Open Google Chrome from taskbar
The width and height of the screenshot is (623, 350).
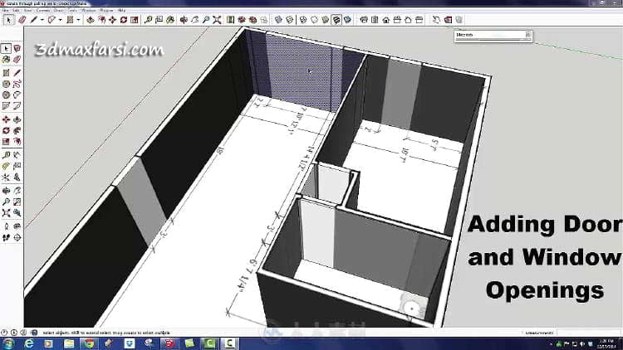[89, 343]
